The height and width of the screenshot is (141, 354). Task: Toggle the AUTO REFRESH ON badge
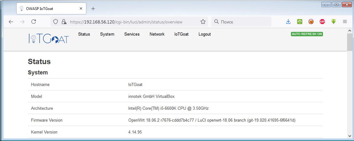pos(307,34)
